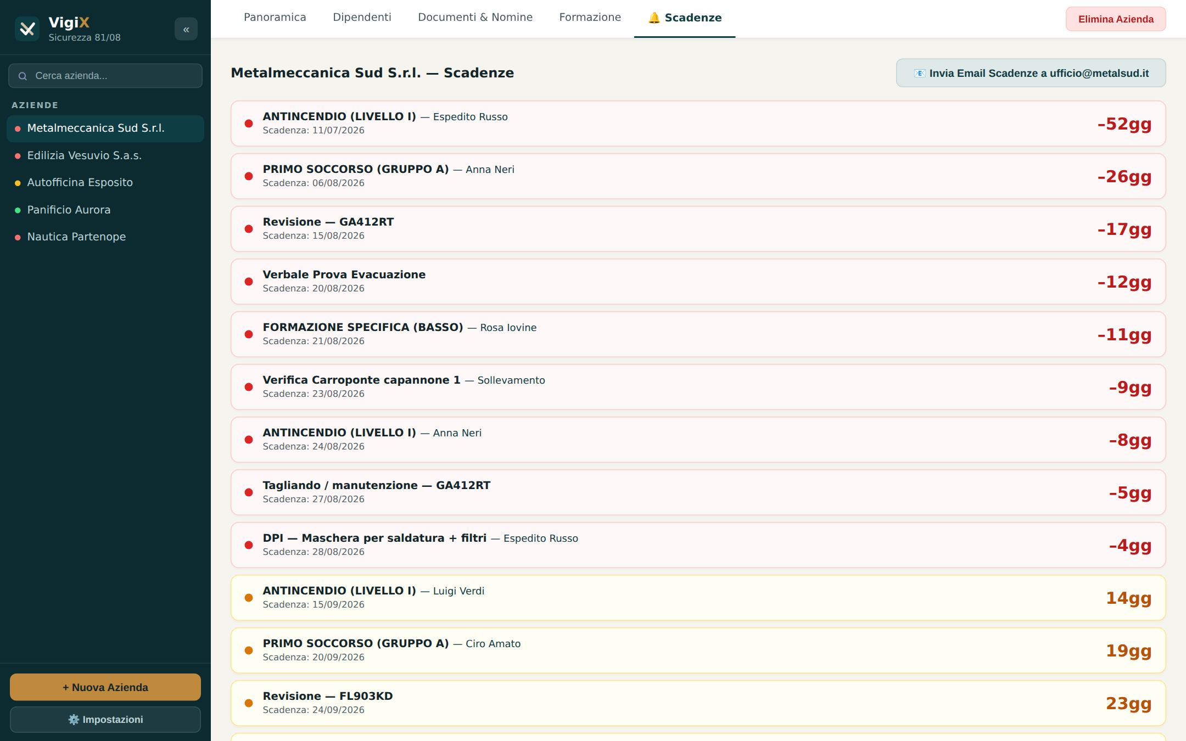
Task: Select the Scadenze tab
Action: pyautogui.click(x=685, y=18)
